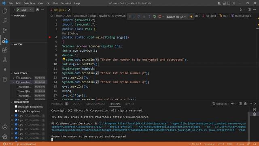Open notifications bell in status bar

255,144
